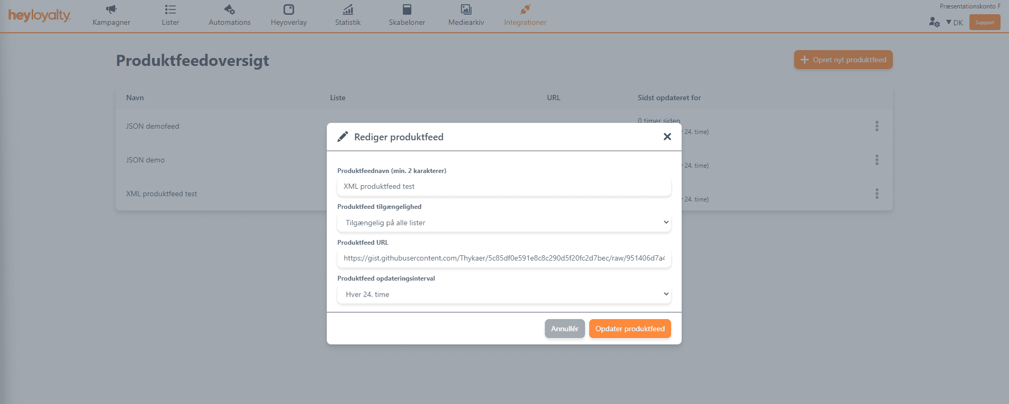This screenshot has width=1009, height=404.
Task: Click the Opdater produktfeed button
Action: (630, 328)
